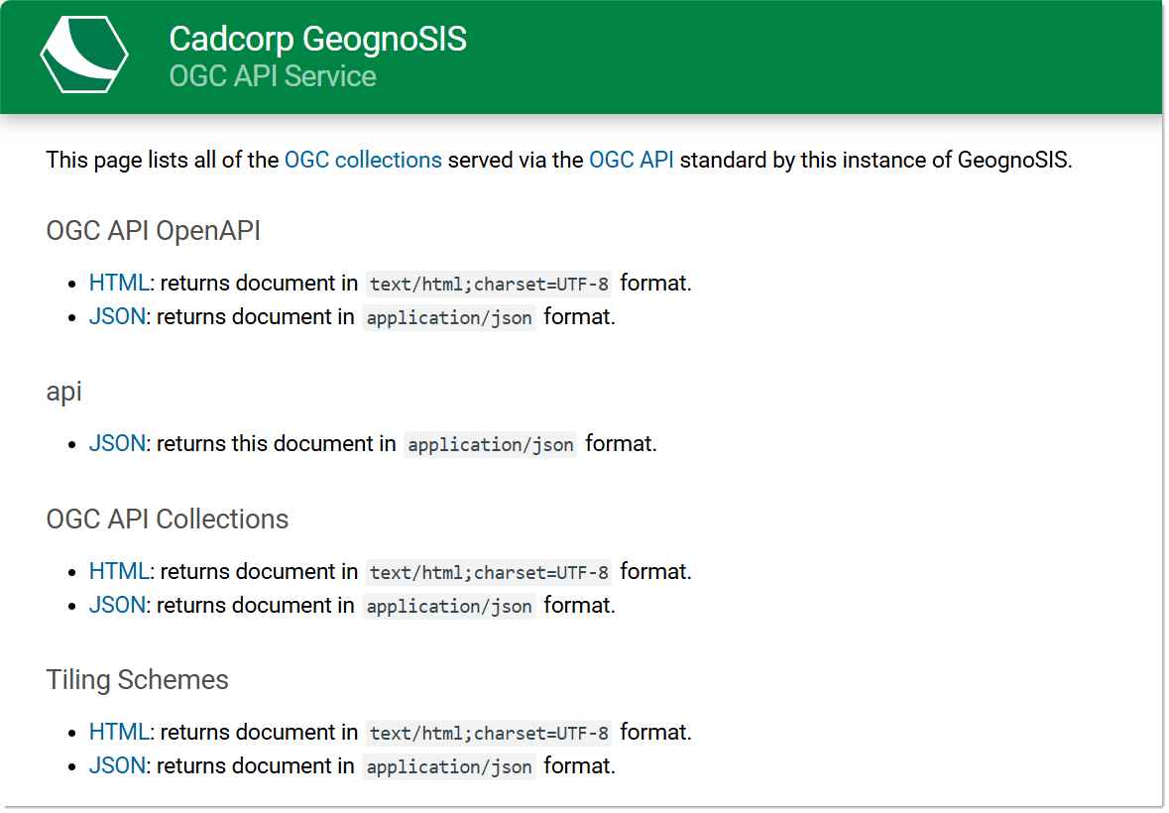This screenshot has width=1169, height=813.
Task: Open JSON link in the api section
Action: click(117, 443)
